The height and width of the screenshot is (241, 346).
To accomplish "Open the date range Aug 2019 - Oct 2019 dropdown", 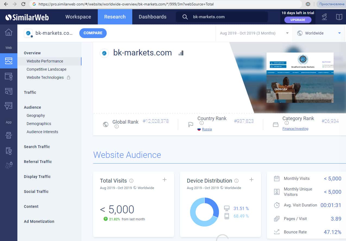I will [254, 33].
